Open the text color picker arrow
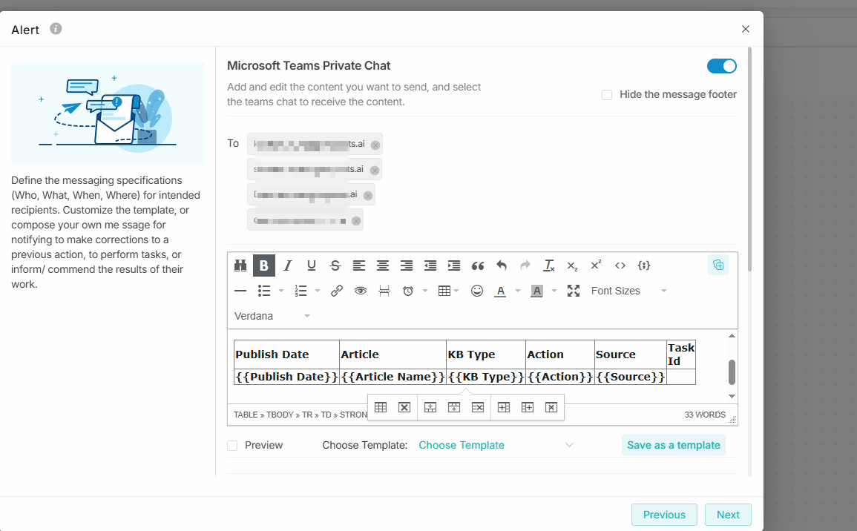 click(518, 291)
